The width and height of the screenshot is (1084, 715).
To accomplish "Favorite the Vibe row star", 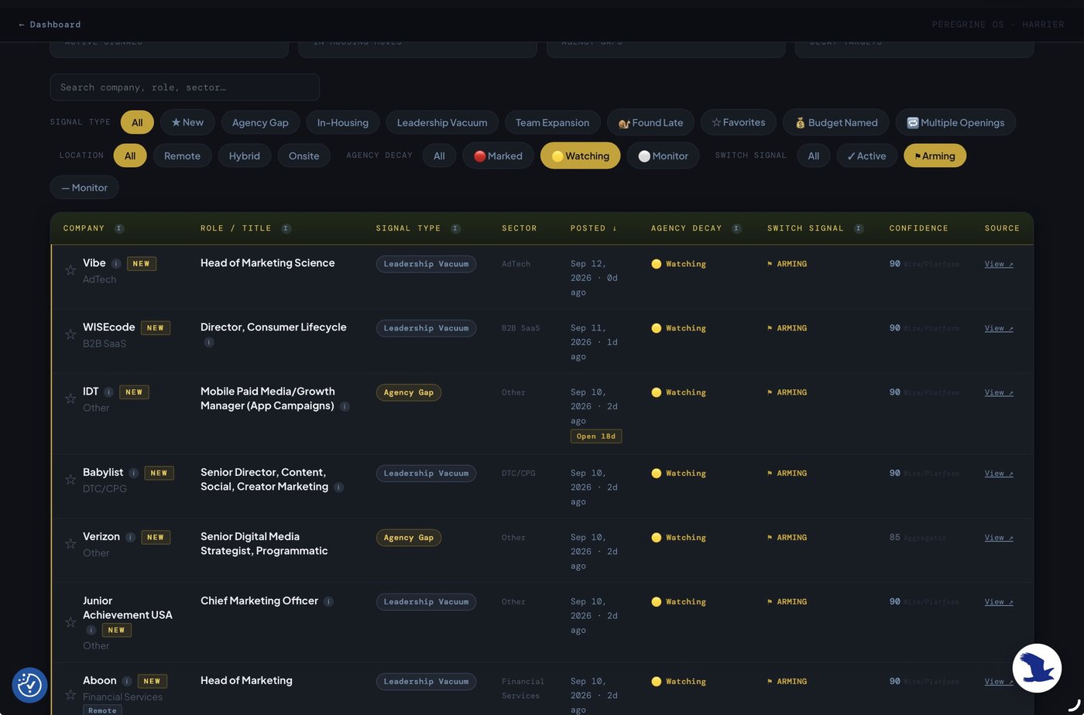I will (x=70, y=270).
